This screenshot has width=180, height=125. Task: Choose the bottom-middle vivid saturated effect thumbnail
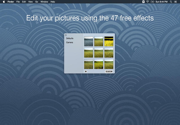pos(99,64)
